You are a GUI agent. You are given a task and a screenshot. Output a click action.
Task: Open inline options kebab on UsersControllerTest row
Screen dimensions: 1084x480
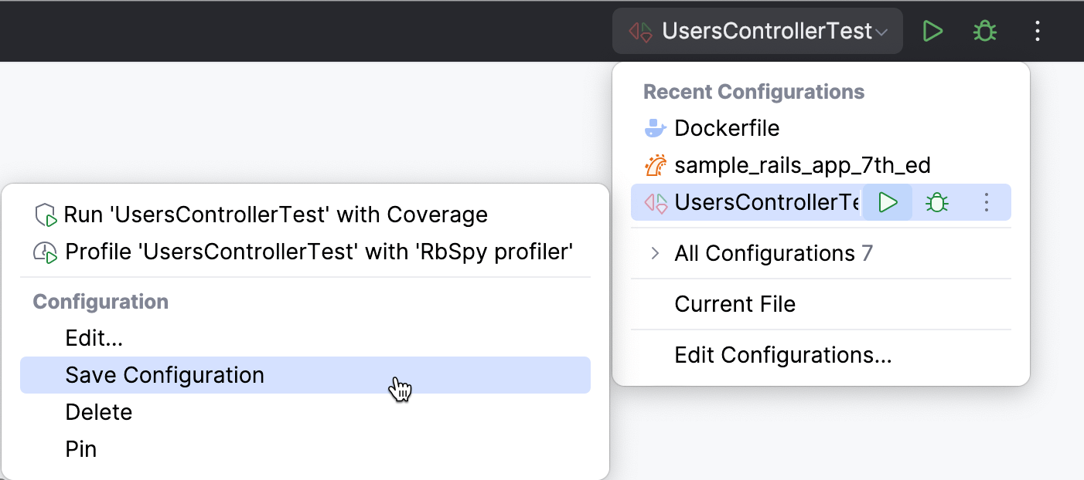986,202
